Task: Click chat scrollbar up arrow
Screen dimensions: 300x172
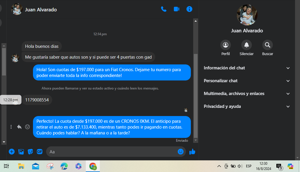Action: coord(196,21)
